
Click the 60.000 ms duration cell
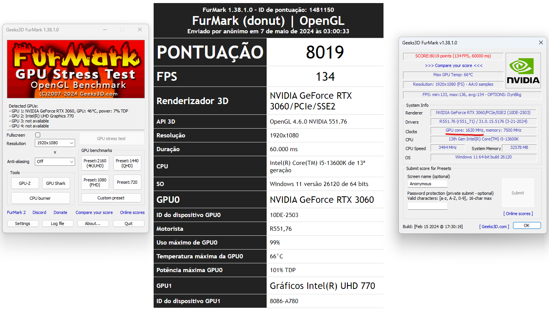tap(325, 149)
